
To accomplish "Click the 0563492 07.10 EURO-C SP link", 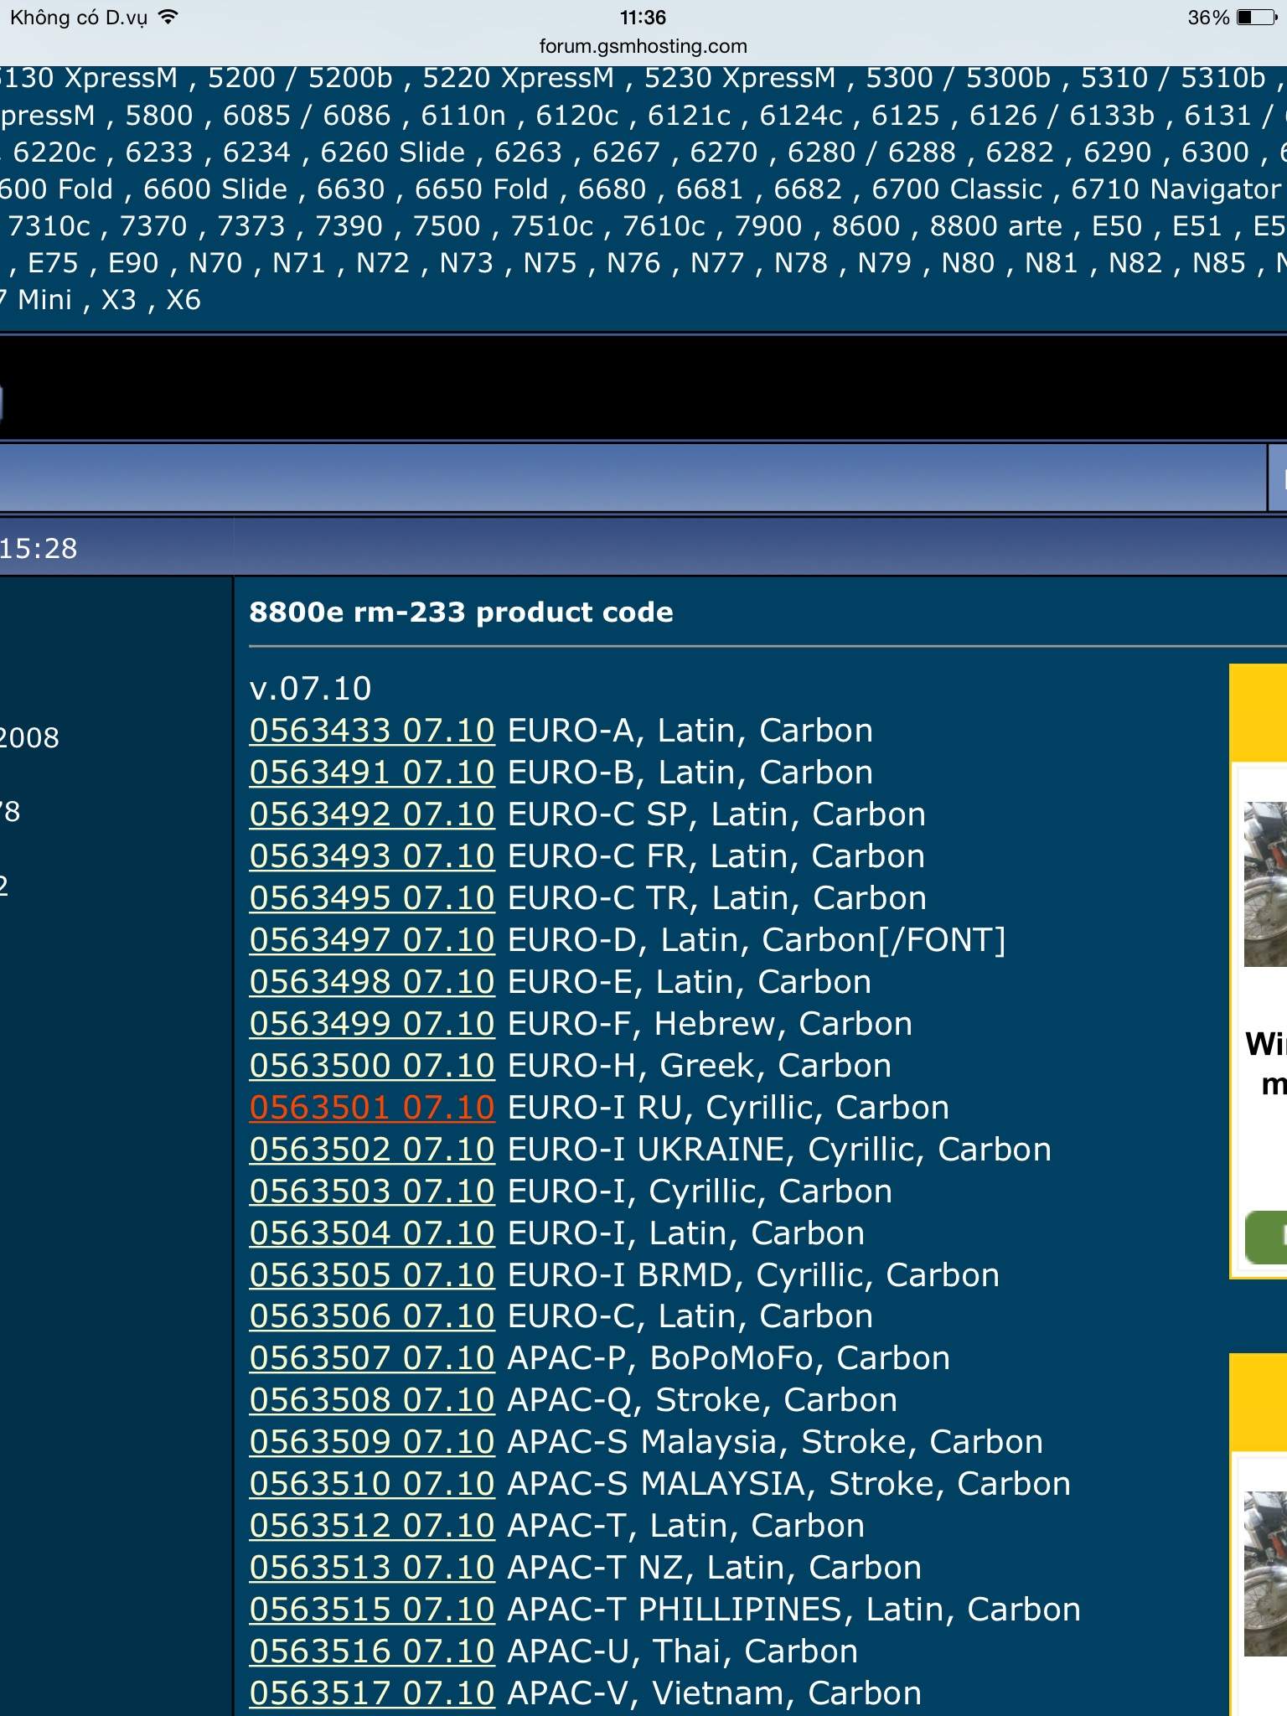I will 372,814.
